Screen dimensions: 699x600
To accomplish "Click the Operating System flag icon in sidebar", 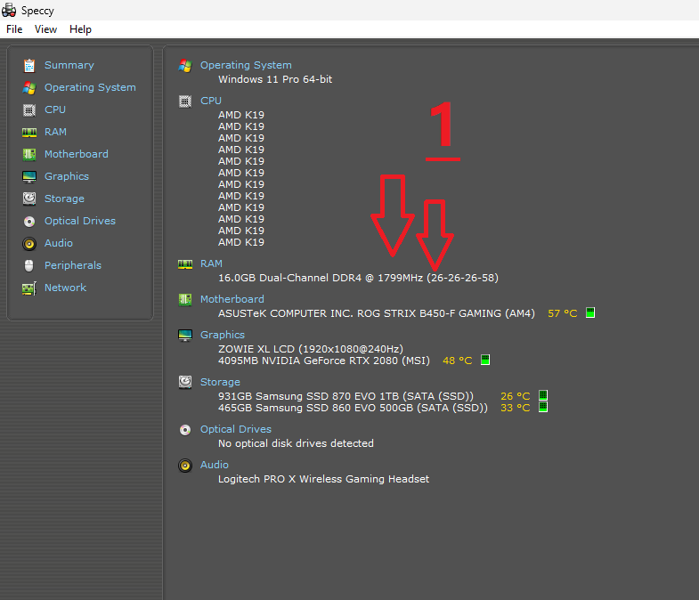I will click(29, 88).
